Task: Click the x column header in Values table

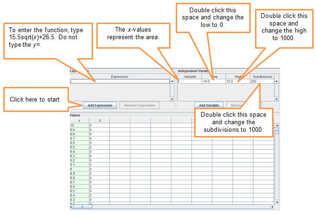Action: pos(79,120)
